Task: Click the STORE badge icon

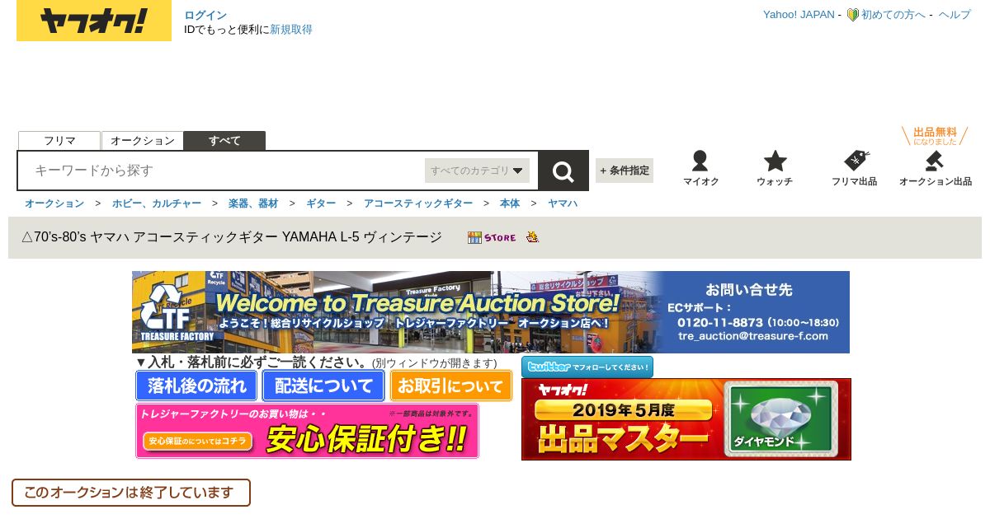Action: point(492,237)
